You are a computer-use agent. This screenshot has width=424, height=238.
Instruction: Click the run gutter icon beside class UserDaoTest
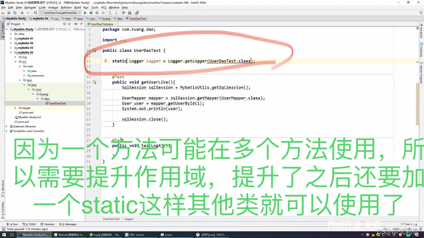(95, 51)
